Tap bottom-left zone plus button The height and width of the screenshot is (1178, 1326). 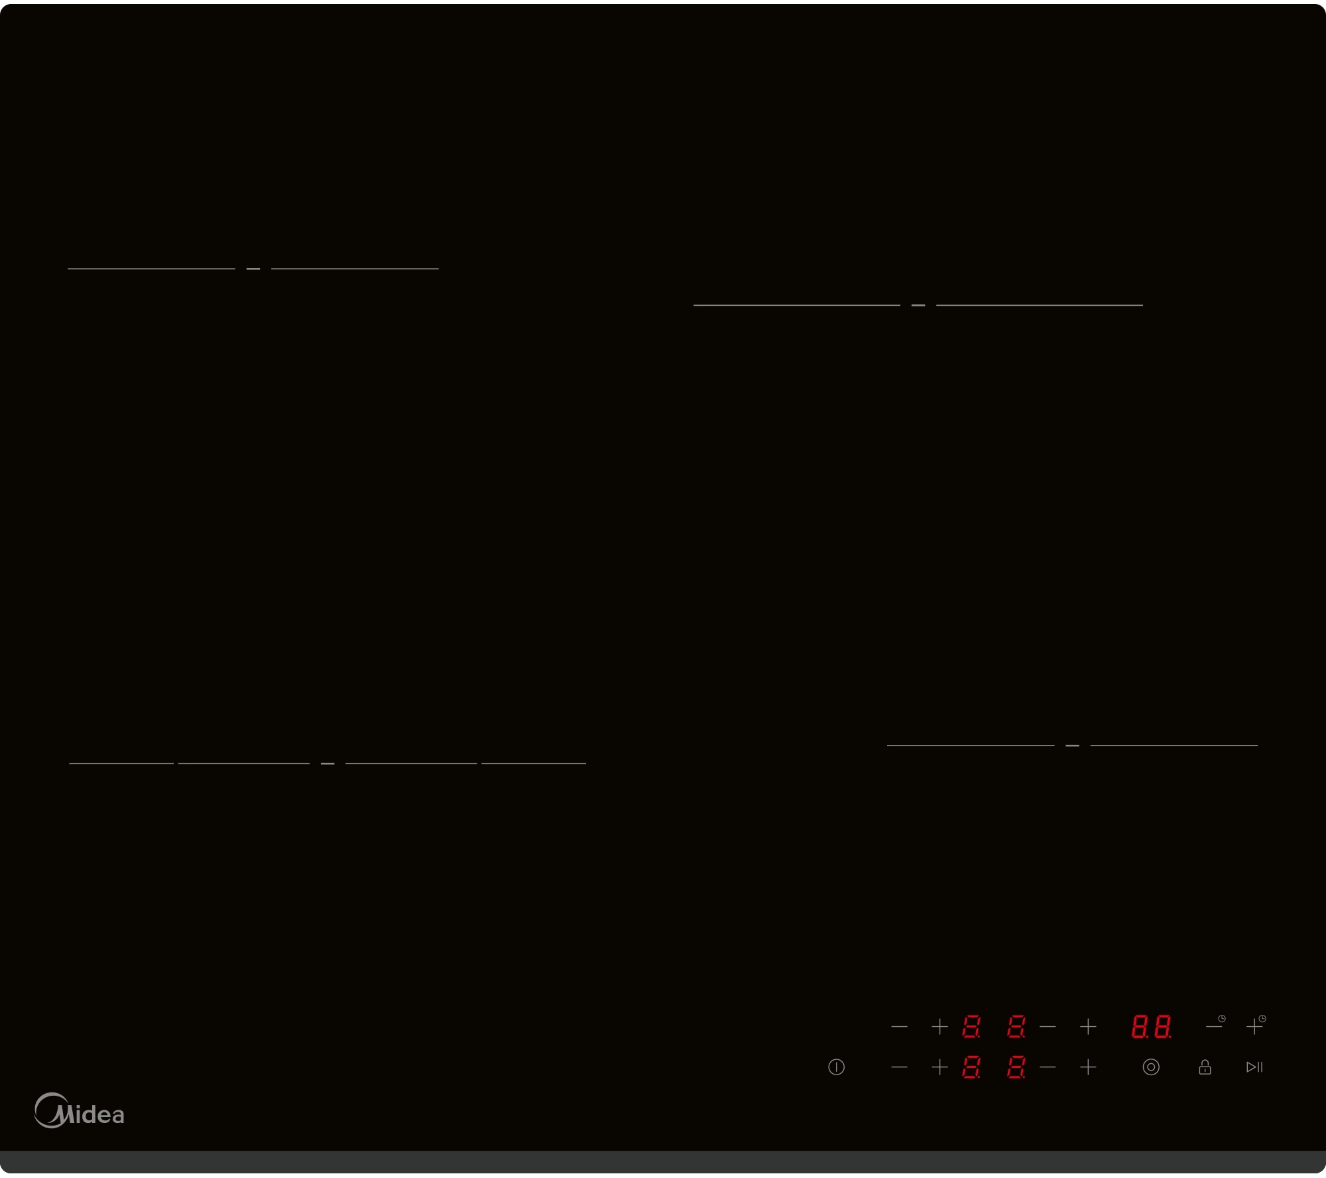[x=939, y=1067]
